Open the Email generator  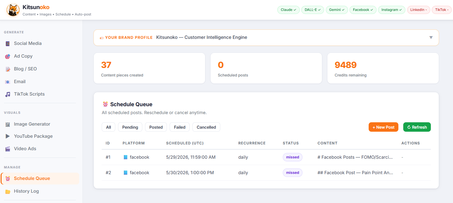[x=40, y=82]
